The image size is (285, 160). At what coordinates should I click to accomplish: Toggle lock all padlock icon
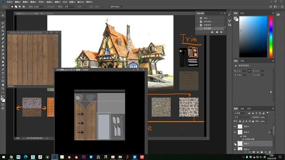pos(253,121)
